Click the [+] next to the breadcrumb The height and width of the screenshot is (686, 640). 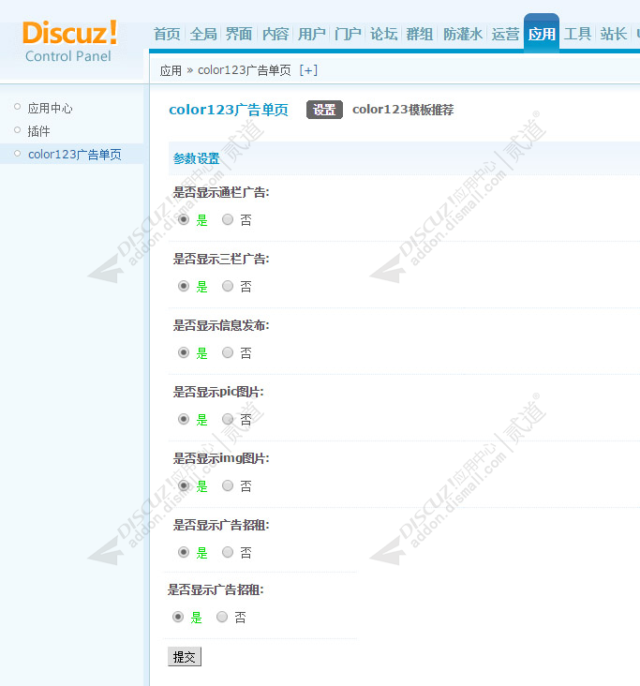coord(308,70)
